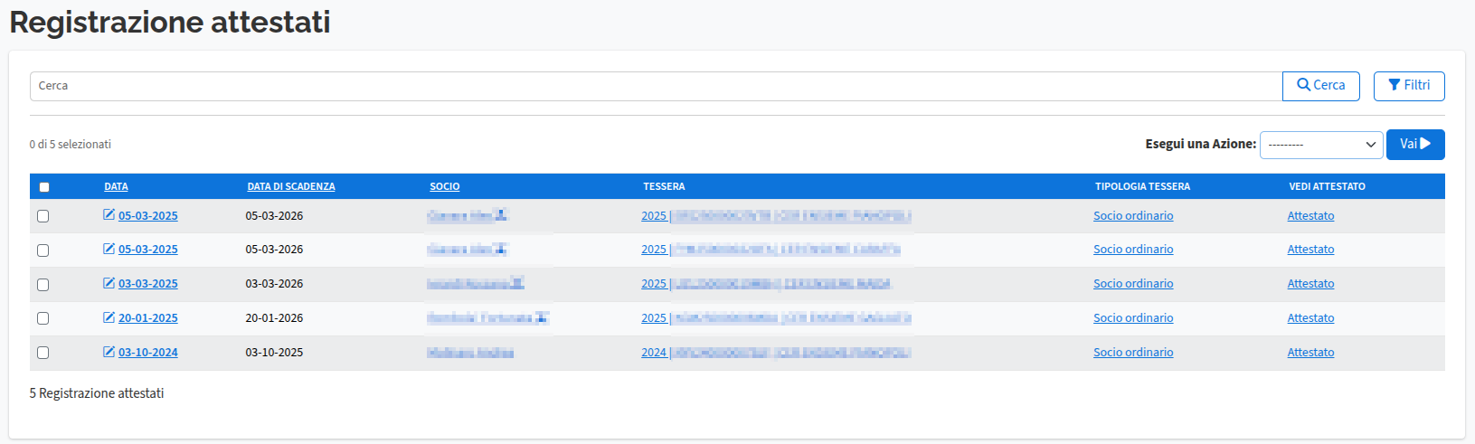Viewport: 1475px width, 444px height.
Task: Click the VEDI ATTESTATO column header
Action: pyautogui.click(x=1327, y=186)
